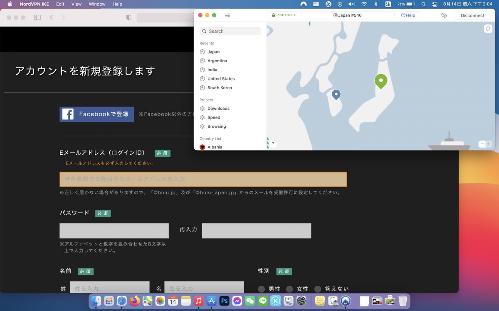Open the NordVPN IKE menu
The height and width of the screenshot is (311, 499).
tap(35, 4)
